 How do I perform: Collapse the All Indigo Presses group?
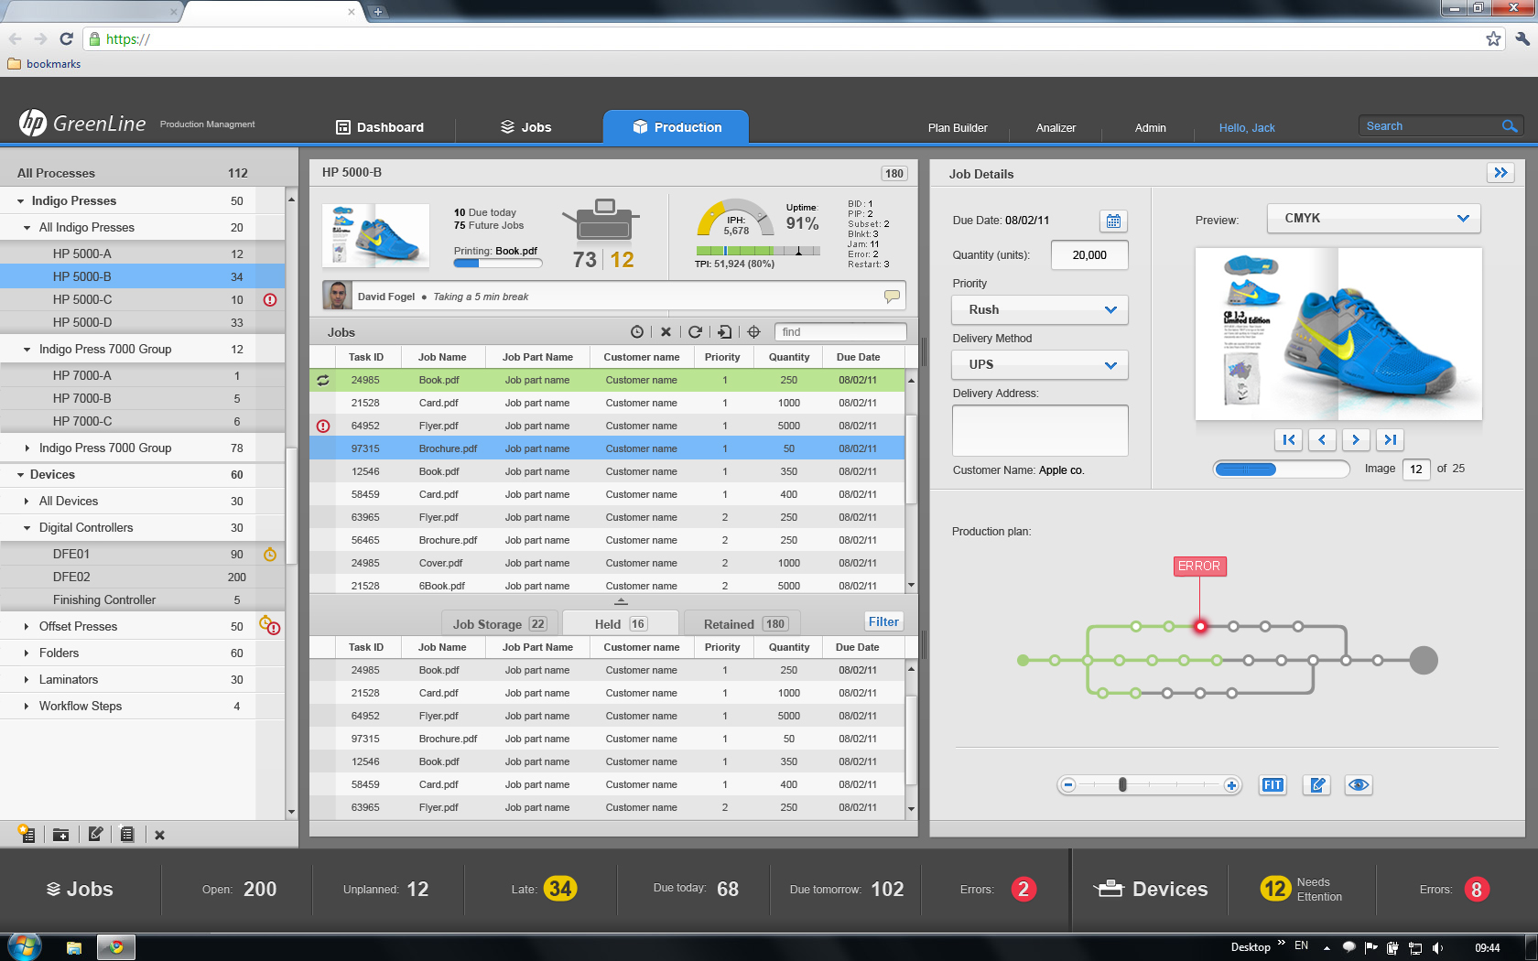(27, 228)
